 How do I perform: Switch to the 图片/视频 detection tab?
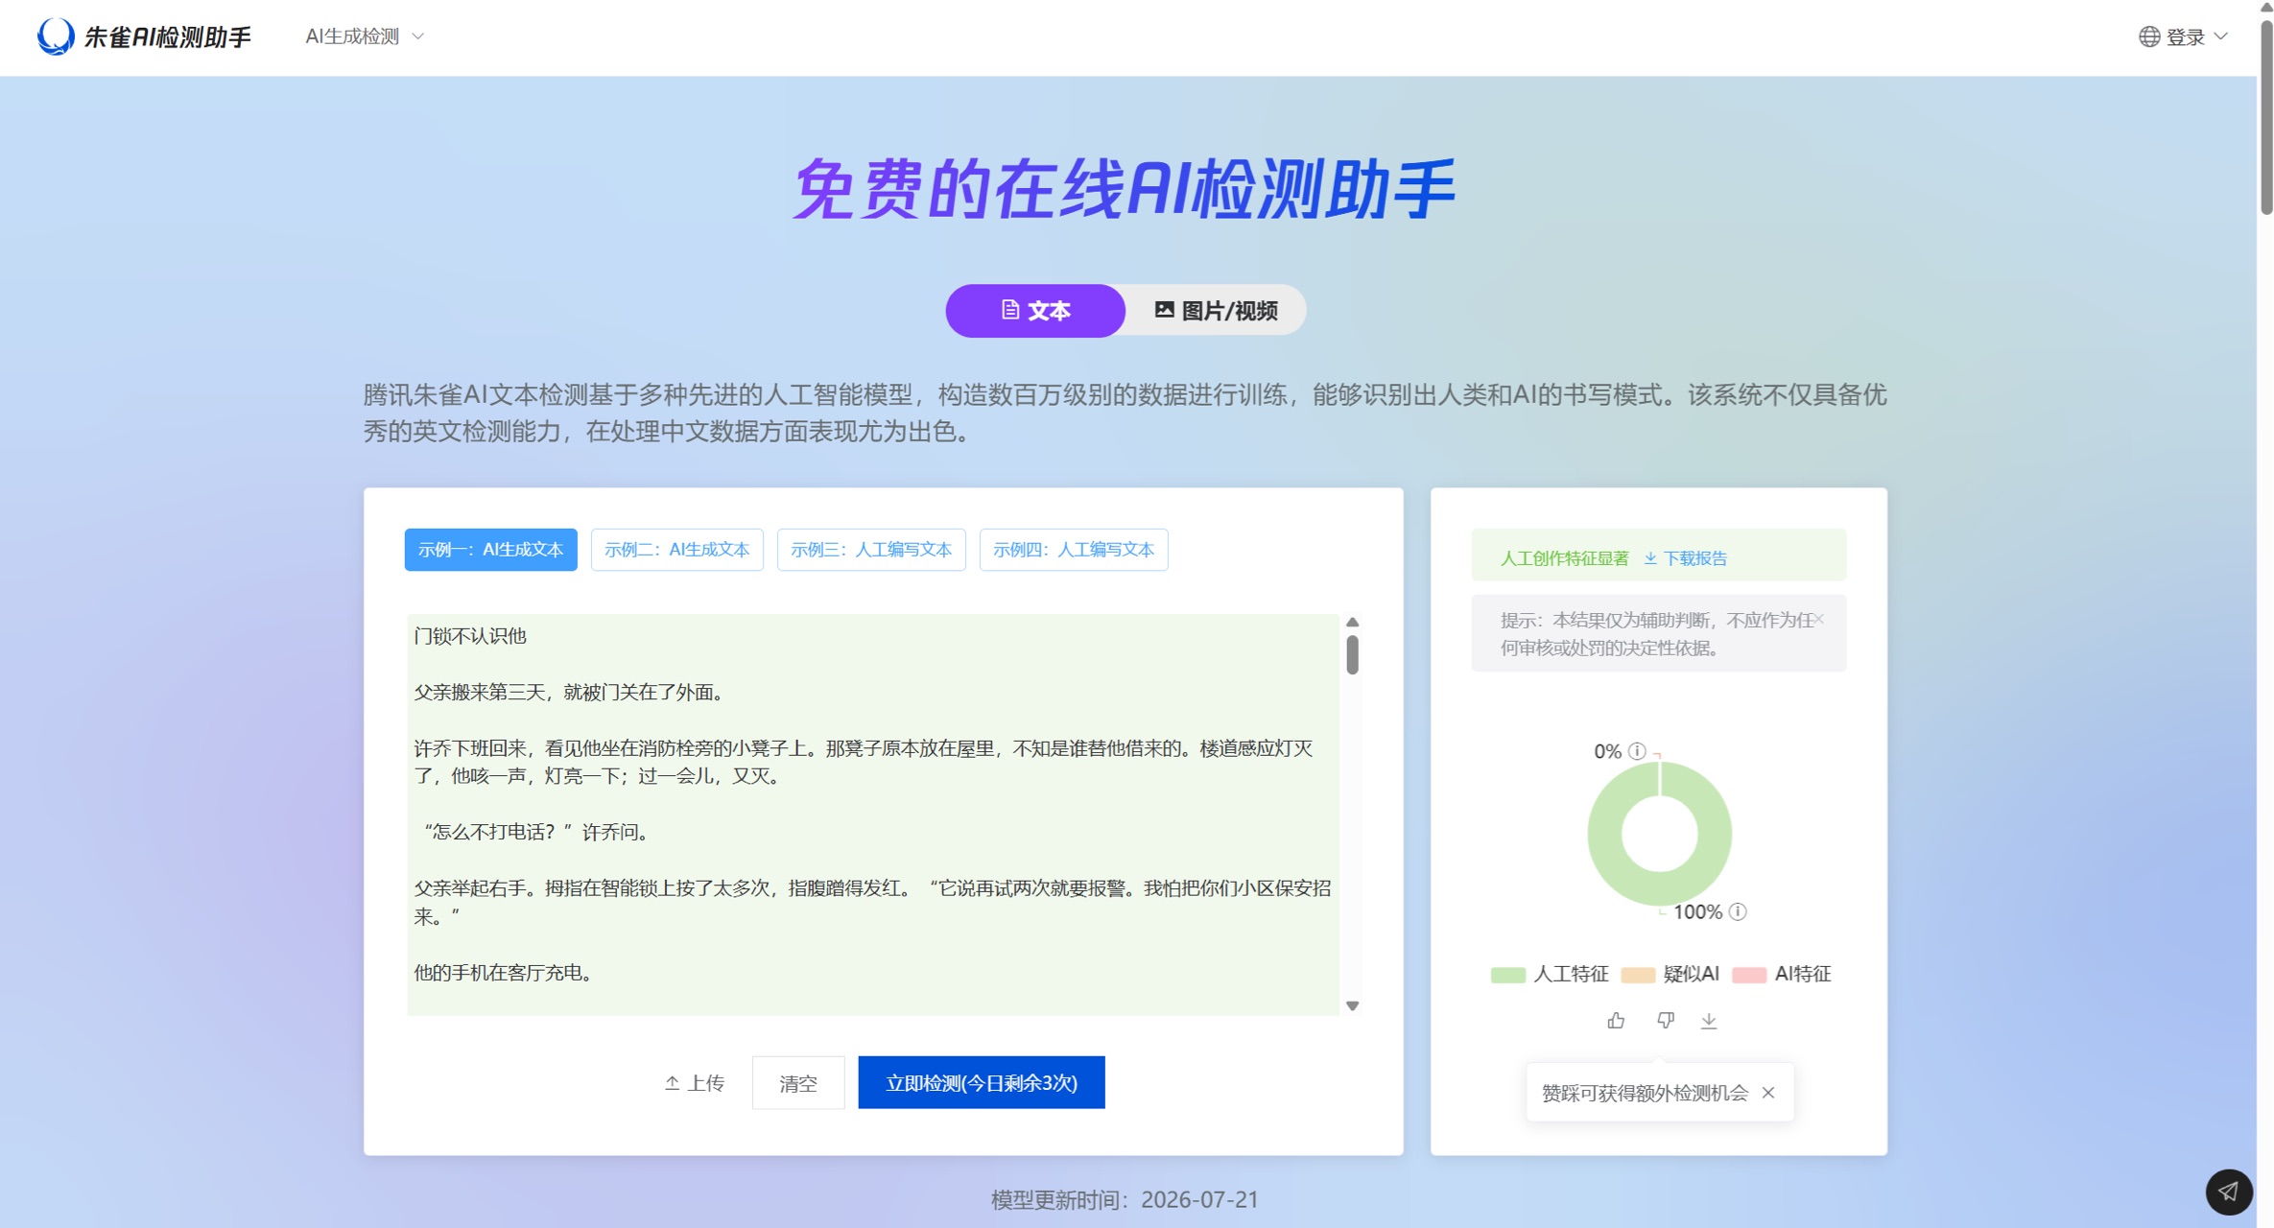pyautogui.click(x=1216, y=310)
